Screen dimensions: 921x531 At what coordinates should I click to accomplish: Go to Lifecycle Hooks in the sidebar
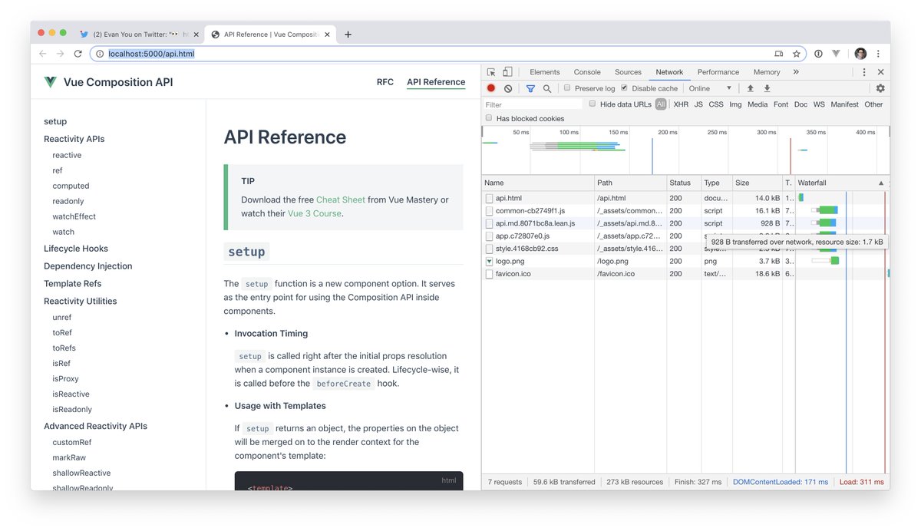[76, 249]
